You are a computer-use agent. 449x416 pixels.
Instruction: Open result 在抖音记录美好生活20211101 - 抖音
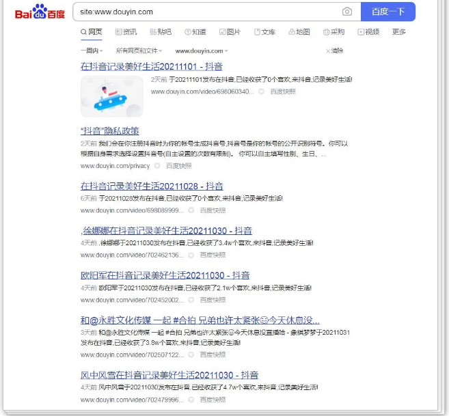[x=152, y=66]
